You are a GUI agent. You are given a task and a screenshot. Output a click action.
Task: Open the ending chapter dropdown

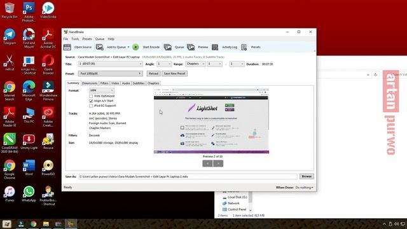pyautogui.click(x=237, y=64)
